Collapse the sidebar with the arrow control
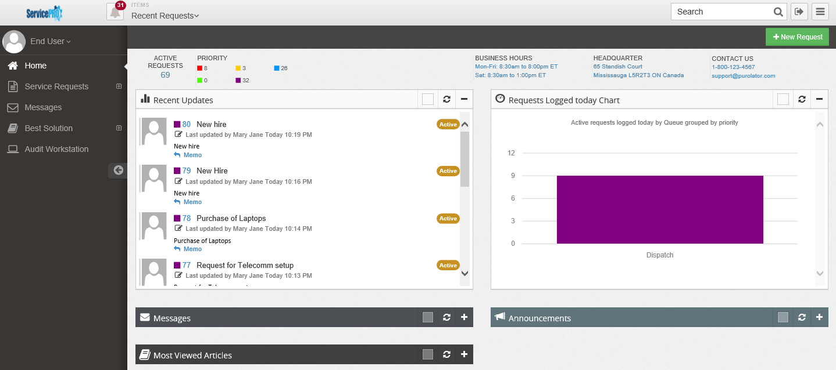 tap(118, 170)
